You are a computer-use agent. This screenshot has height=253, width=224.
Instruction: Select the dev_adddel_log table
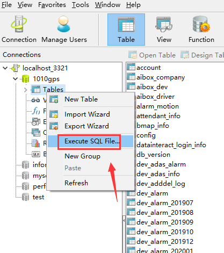point(161,184)
